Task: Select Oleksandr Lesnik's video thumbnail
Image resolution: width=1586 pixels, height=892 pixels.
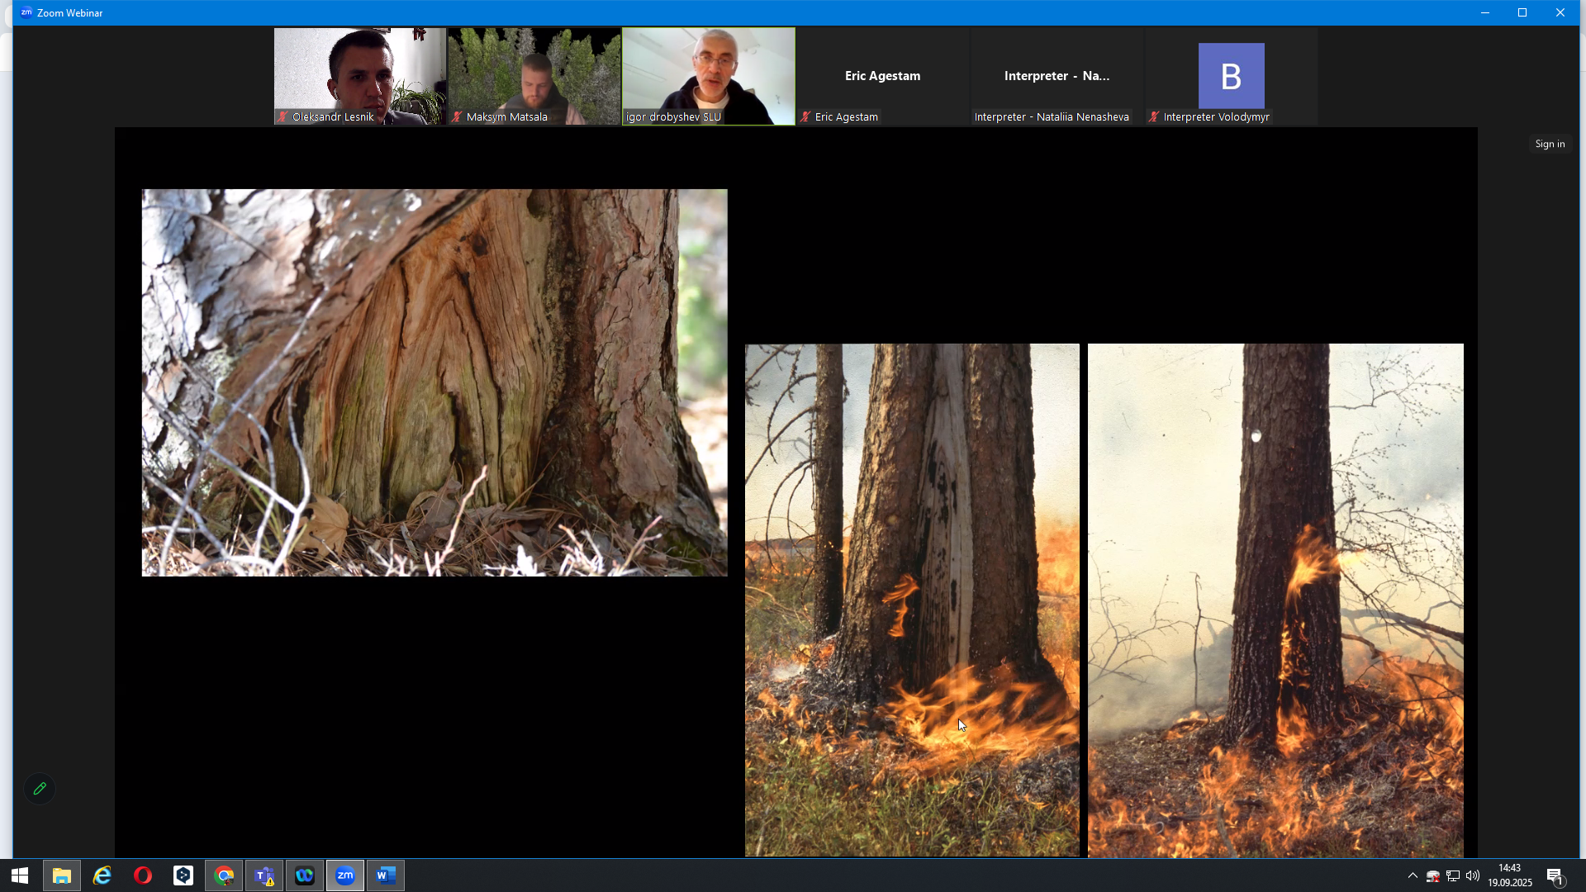Action: [x=360, y=76]
